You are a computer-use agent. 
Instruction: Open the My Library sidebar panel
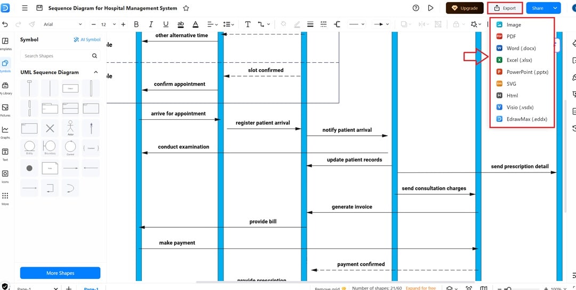5,88
